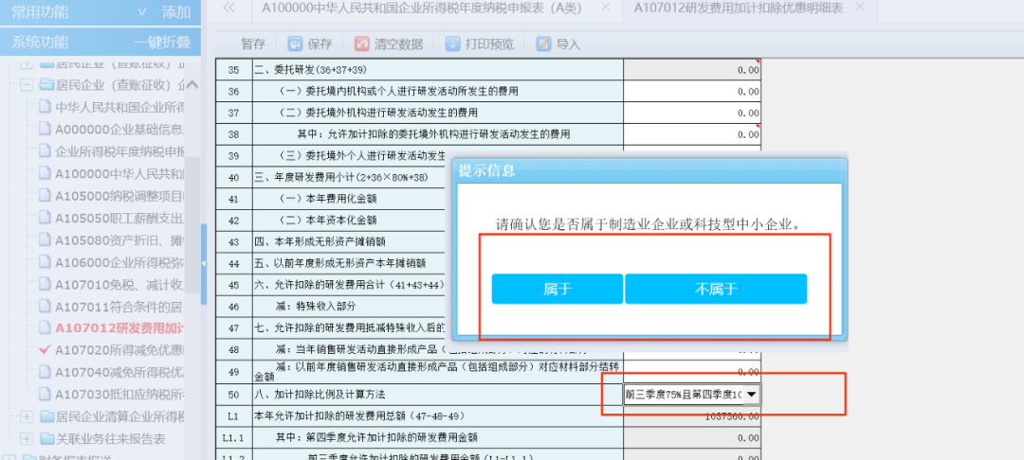Viewport: 1024px width, 460px height.
Task: Switch to the A100000 annual tax return tab
Action: [x=422, y=8]
